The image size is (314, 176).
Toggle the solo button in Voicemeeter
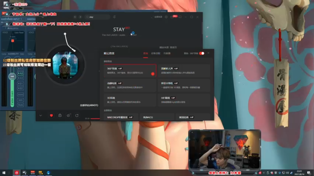point(20,100)
